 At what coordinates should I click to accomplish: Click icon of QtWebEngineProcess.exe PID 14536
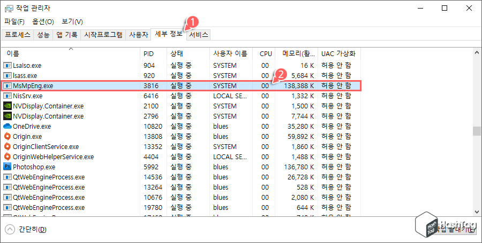pos(7,177)
